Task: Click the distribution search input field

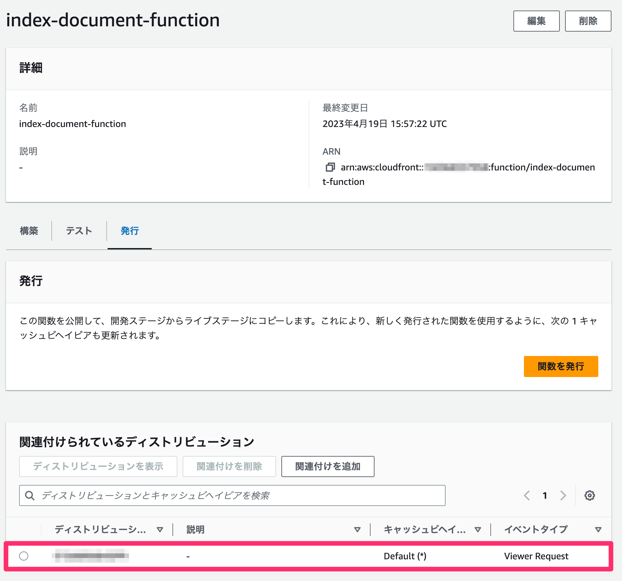Action: (230, 495)
